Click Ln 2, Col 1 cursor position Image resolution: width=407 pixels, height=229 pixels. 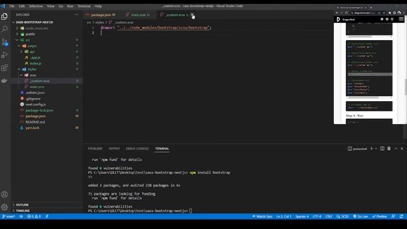coord(284,216)
